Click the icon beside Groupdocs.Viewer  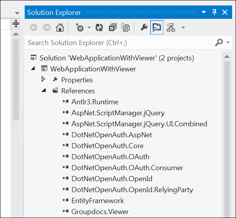[65, 211]
